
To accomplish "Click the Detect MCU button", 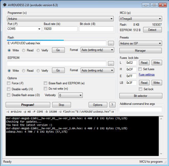I will tap(152, 30).
